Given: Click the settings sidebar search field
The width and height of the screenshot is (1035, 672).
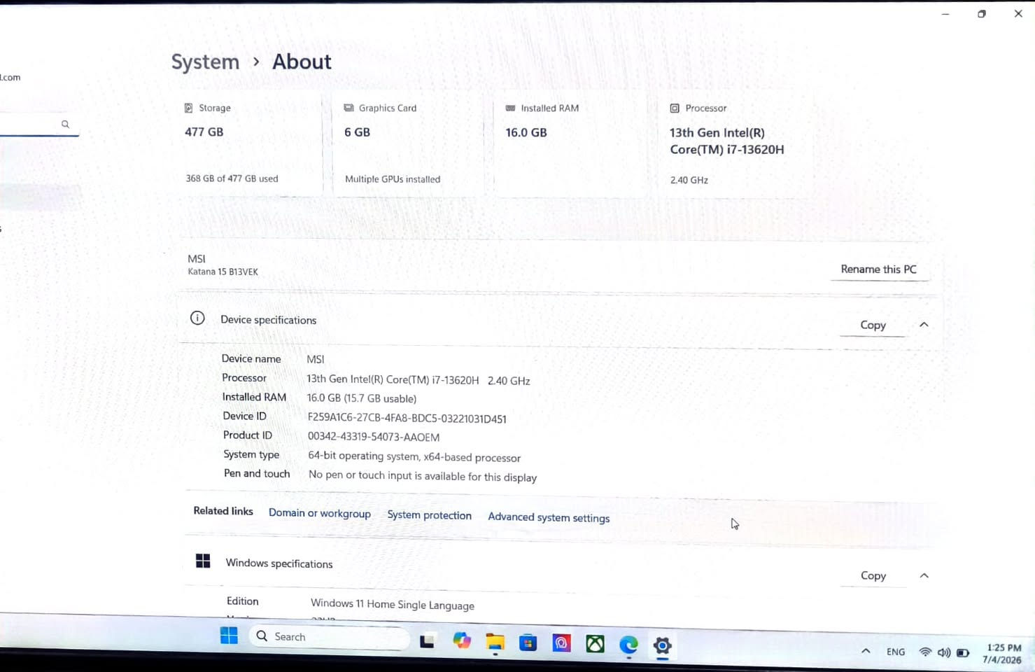Looking at the screenshot, I should pyautogui.click(x=38, y=125).
